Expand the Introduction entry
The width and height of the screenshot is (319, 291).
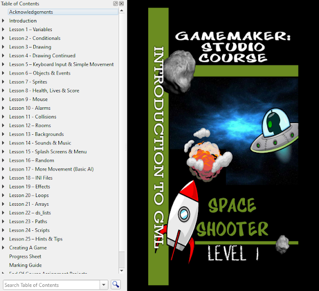(x=3, y=21)
